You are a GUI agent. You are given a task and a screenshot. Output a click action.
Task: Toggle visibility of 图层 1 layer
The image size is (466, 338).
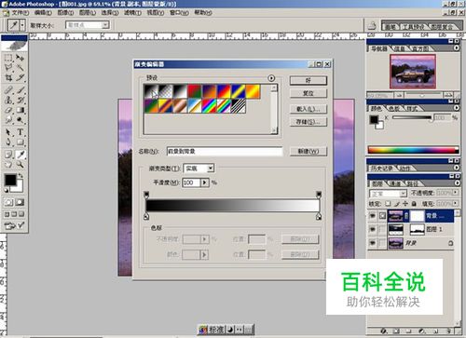pyautogui.click(x=372, y=229)
